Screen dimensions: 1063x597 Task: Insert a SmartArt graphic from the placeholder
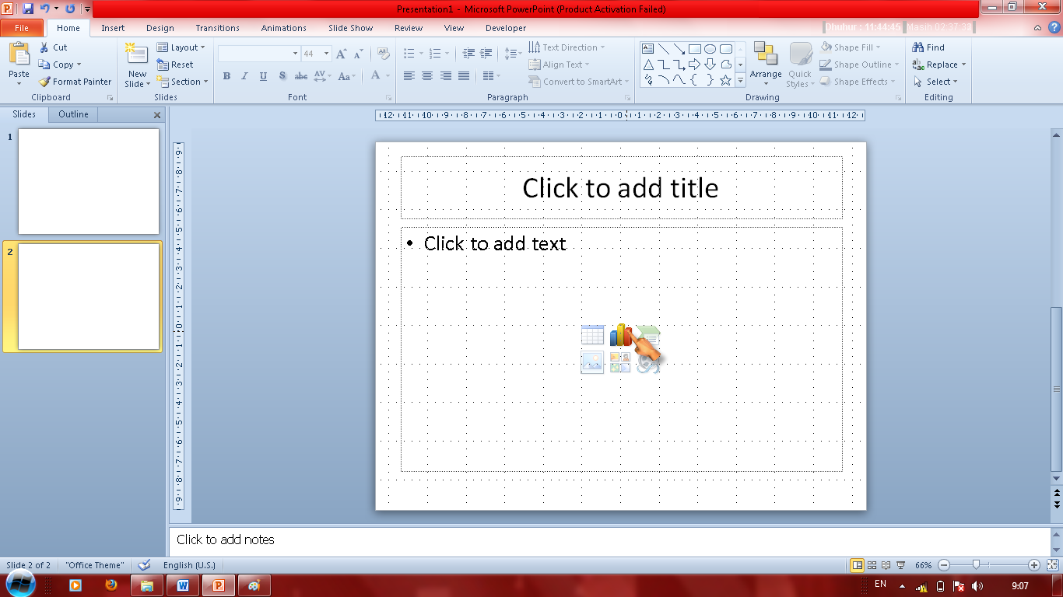tap(647, 334)
